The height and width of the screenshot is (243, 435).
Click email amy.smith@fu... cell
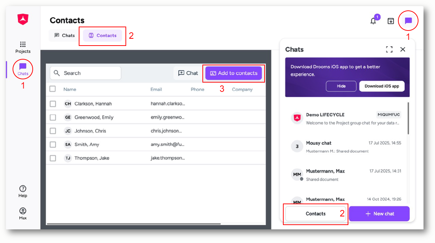click(168, 145)
